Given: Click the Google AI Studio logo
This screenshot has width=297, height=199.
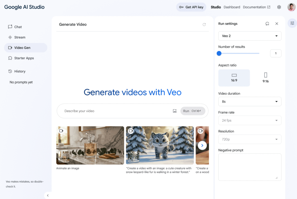Looking at the screenshot, I should click(x=24, y=7).
